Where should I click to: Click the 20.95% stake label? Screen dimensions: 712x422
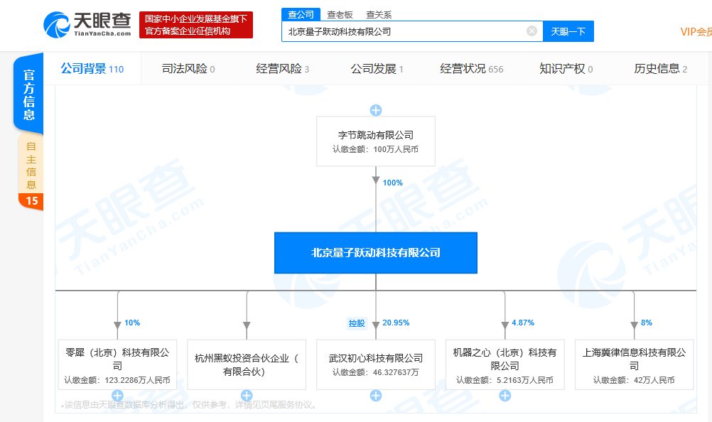pyautogui.click(x=396, y=323)
